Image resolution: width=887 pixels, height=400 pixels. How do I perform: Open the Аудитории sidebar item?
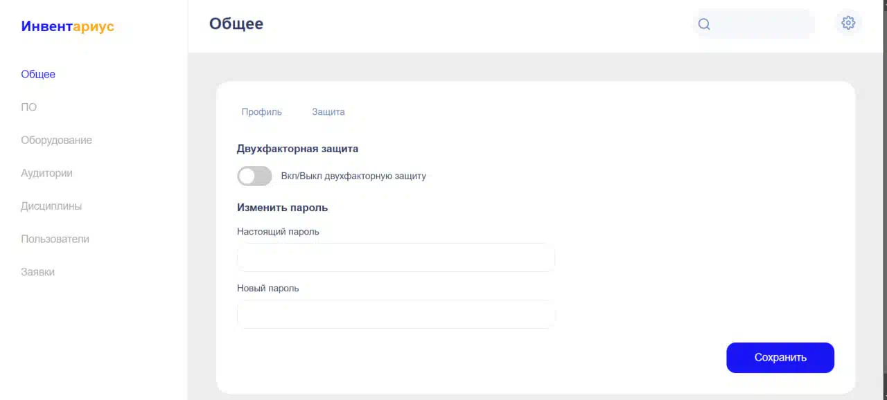[46, 173]
